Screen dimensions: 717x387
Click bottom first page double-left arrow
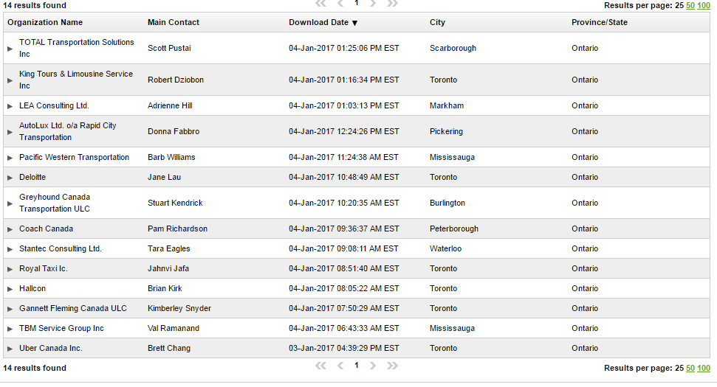point(320,366)
